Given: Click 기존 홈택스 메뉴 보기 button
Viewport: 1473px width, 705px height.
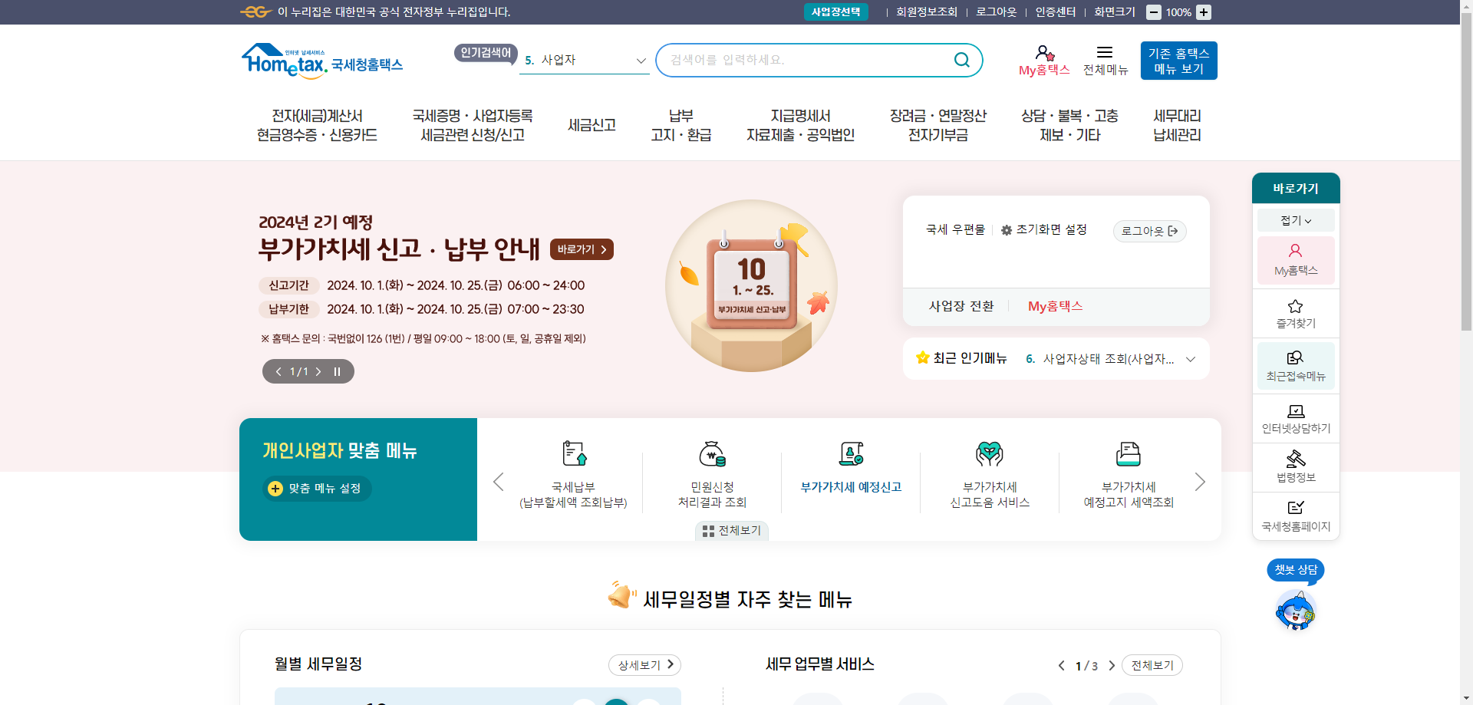Looking at the screenshot, I should pos(1178,60).
